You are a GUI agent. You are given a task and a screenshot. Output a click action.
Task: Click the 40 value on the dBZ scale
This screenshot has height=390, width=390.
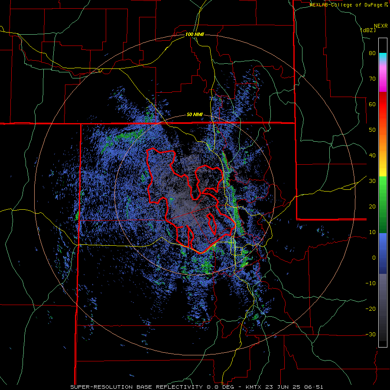point(372,156)
